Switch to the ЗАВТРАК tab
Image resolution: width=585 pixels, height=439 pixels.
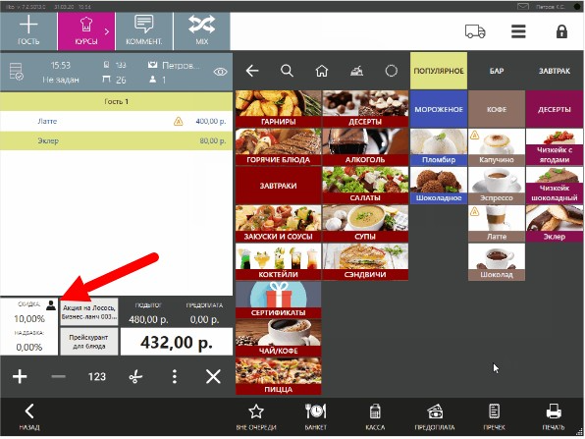tap(555, 71)
